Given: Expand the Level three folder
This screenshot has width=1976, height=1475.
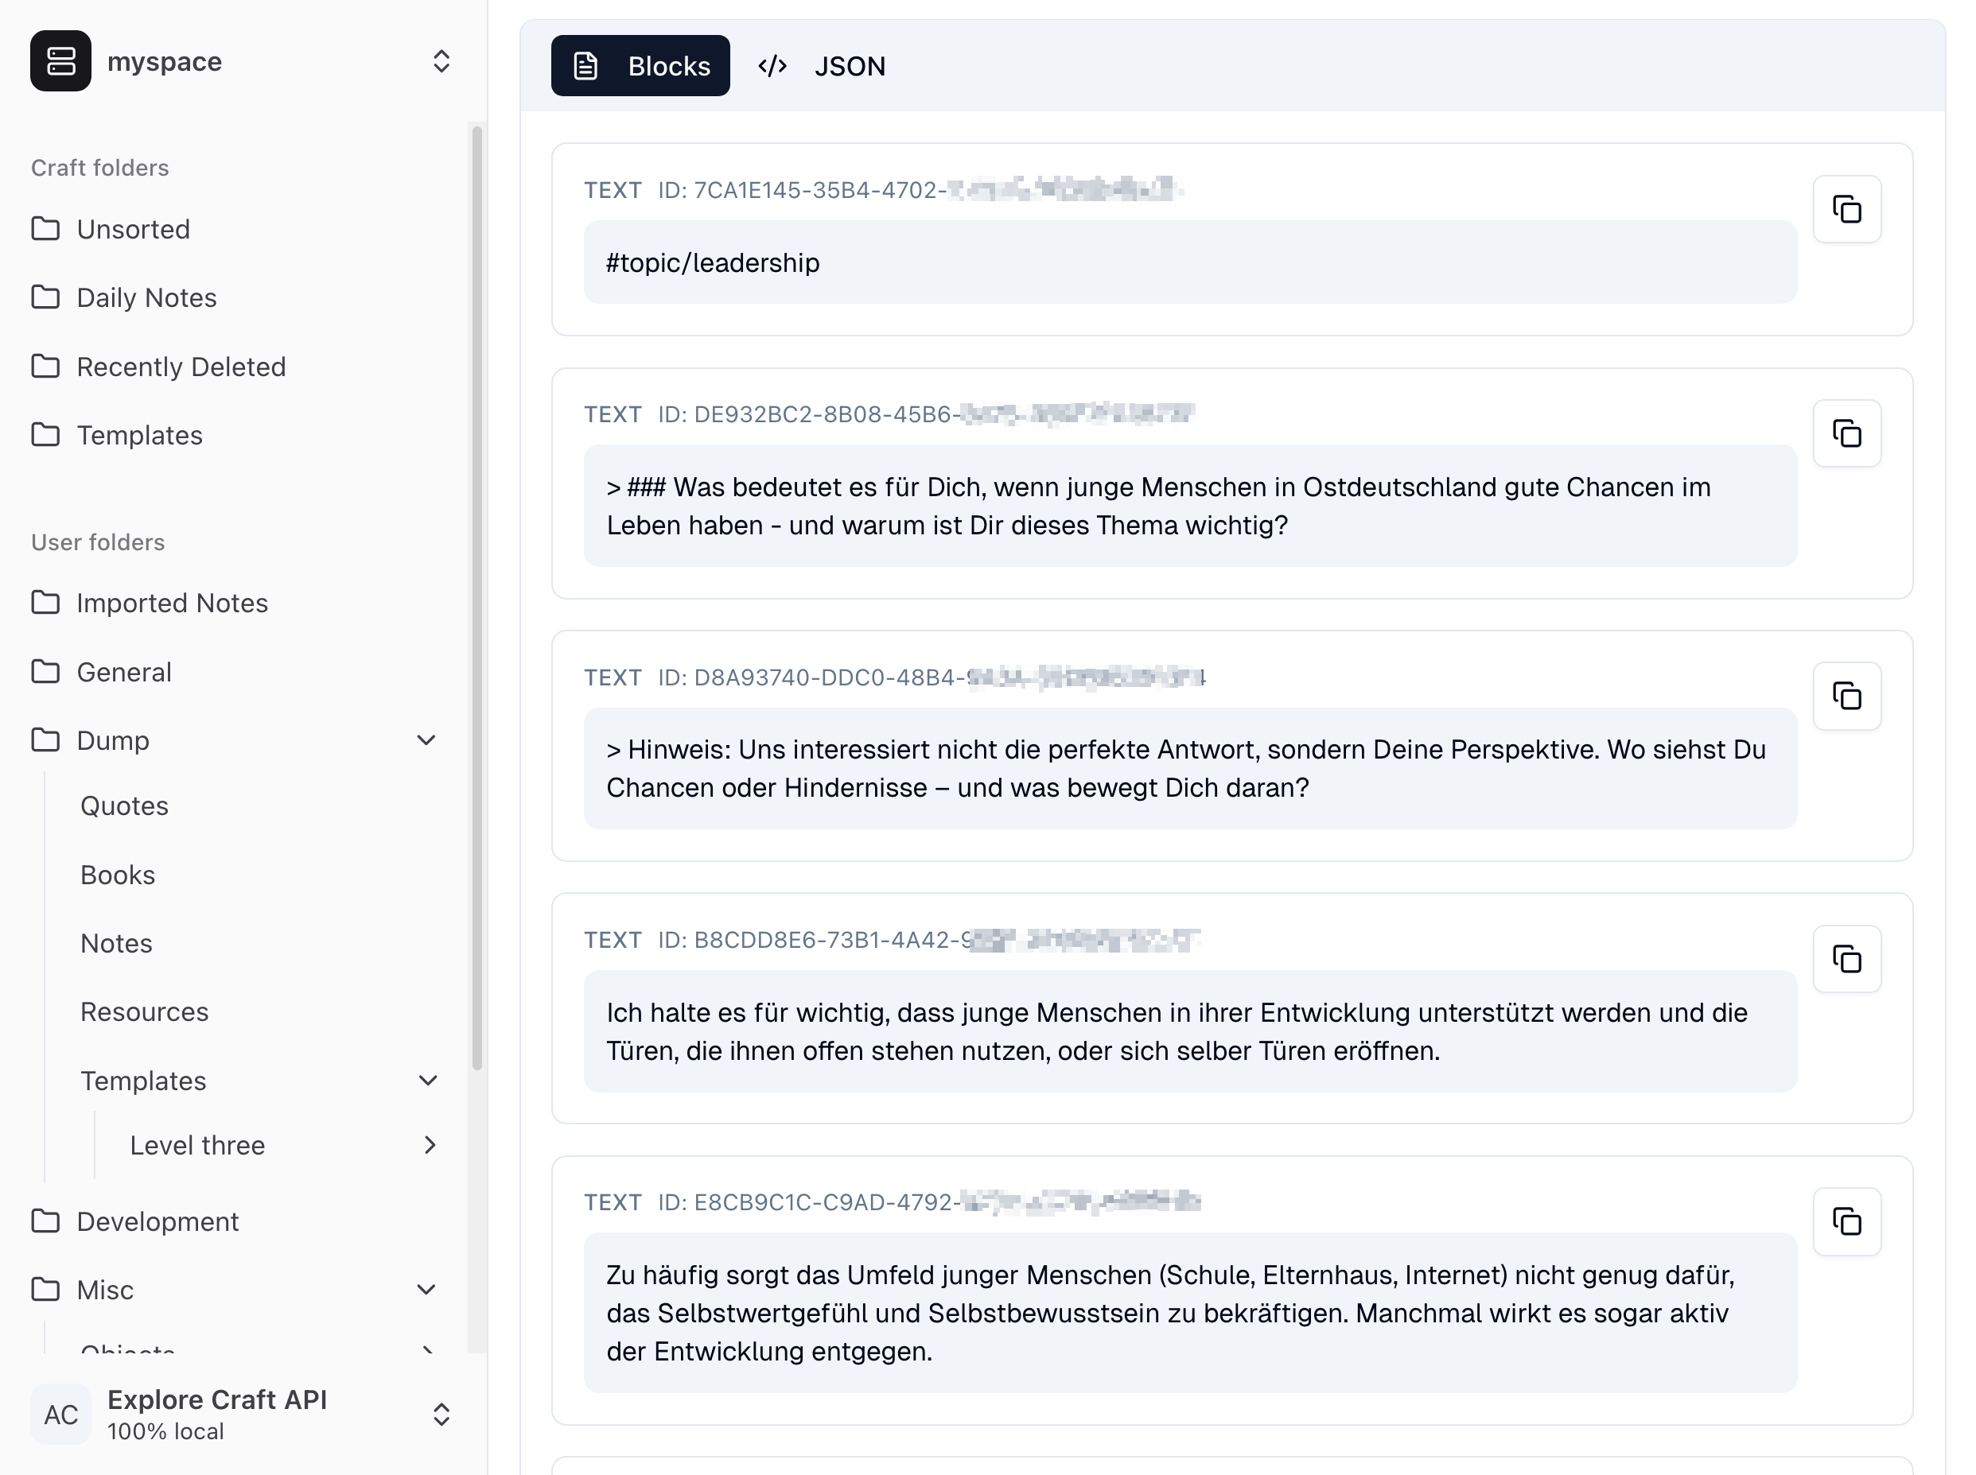Looking at the screenshot, I should point(430,1145).
